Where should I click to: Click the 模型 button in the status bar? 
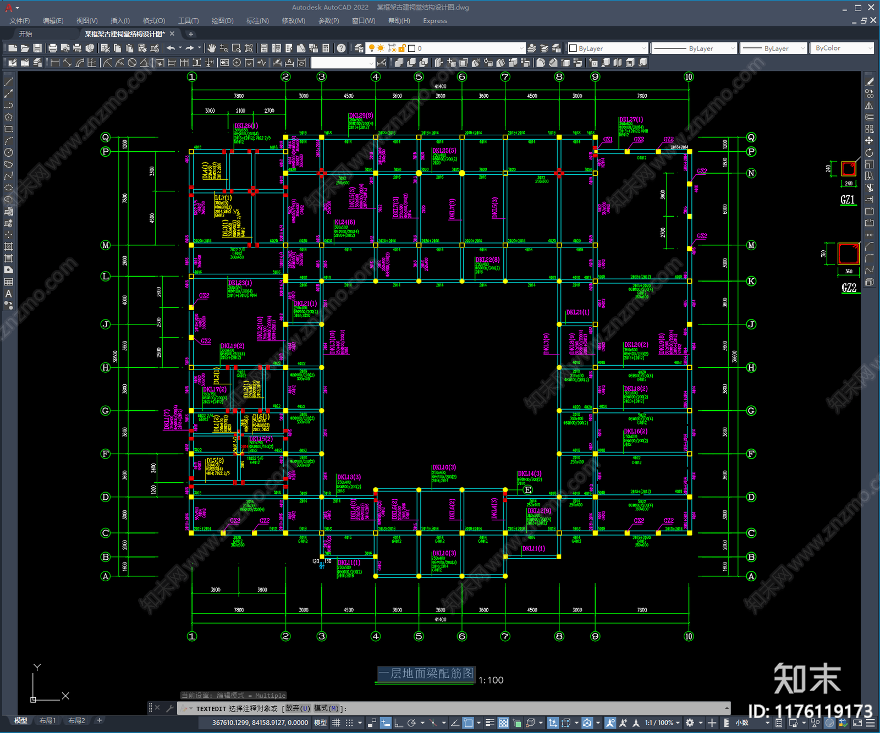click(320, 723)
